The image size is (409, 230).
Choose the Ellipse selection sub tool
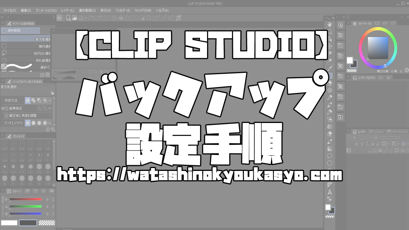coord(26,46)
